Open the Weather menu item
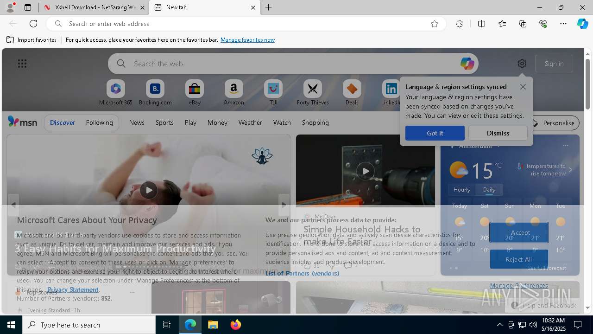Image resolution: width=593 pixels, height=334 pixels. tap(250, 122)
